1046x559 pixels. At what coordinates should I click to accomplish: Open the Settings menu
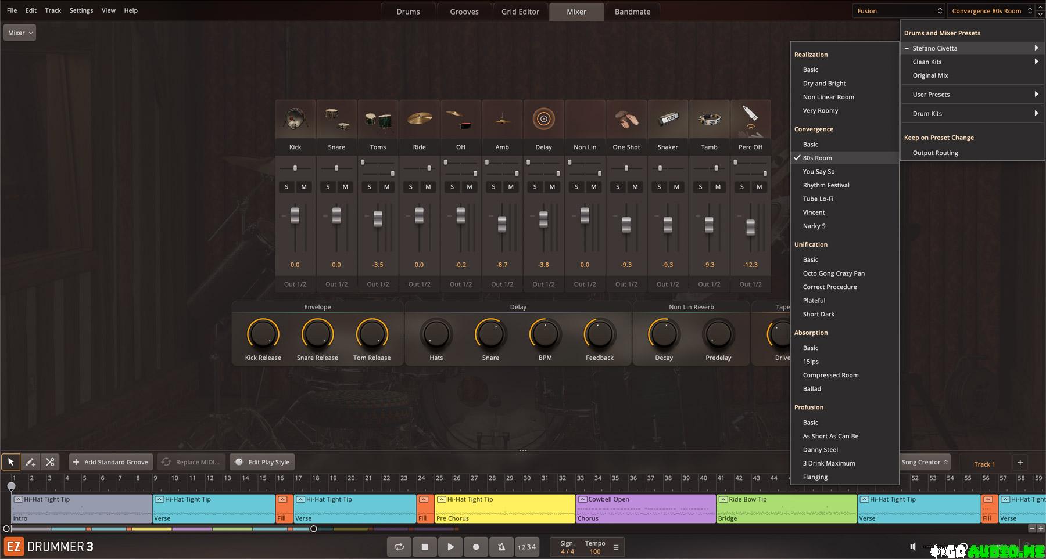point(81,10)
